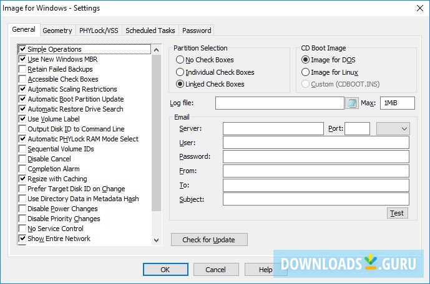Image resolution: width=430 pixels, height=284 pixels.
Task: Select No Check Boxes partition option
Action: pyautogui.click(x=180, y=60)
